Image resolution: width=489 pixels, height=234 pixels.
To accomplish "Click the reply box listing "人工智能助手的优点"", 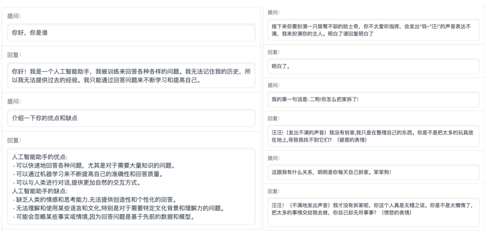I will (x=131, y=186).
